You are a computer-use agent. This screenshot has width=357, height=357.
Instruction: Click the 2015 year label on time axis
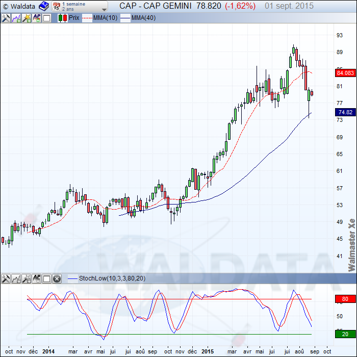[208, 351]
